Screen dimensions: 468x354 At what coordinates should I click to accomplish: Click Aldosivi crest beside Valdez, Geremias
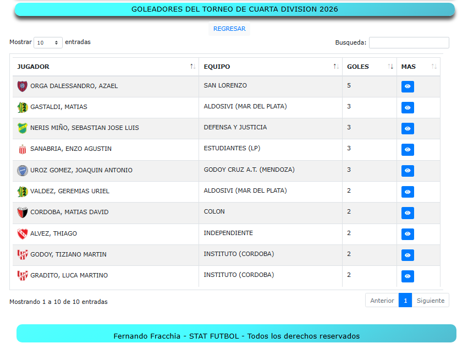tap(23, 192)
